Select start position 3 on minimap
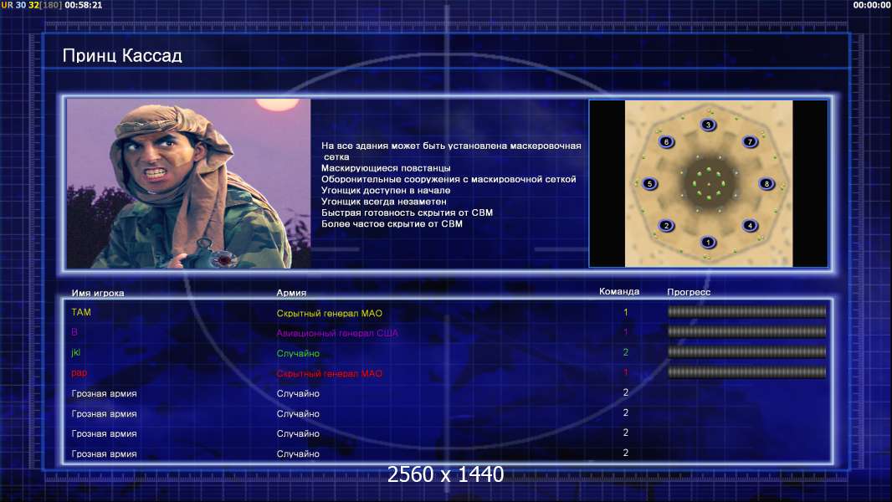892x502 pixels. point(708,125)
